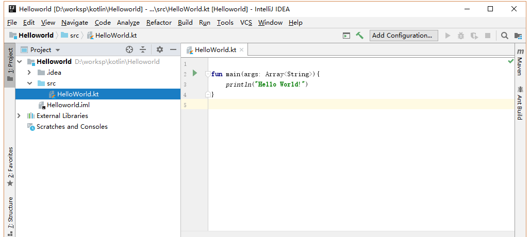This screenshot has width=530, height=237.
Task: Toggle the 2: Favorites tool window tab
Action: coord(10,166)
